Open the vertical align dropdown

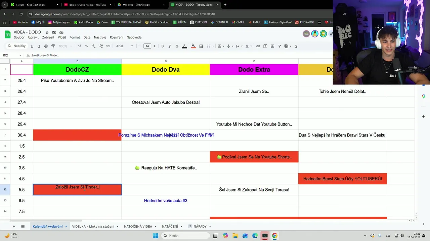click(x=229, y=46)
